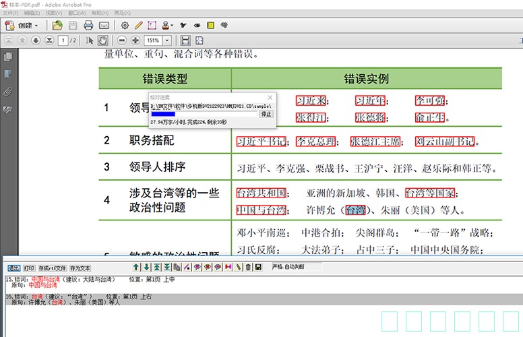Click the 打印 button in results panel

[29, 268]
